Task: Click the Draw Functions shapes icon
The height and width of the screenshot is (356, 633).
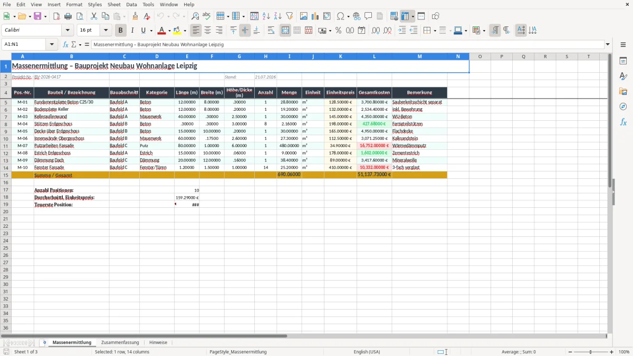Action: tap(435, 16)
